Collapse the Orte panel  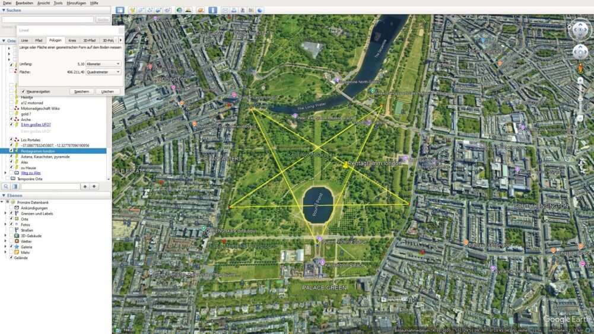[4, 40]
